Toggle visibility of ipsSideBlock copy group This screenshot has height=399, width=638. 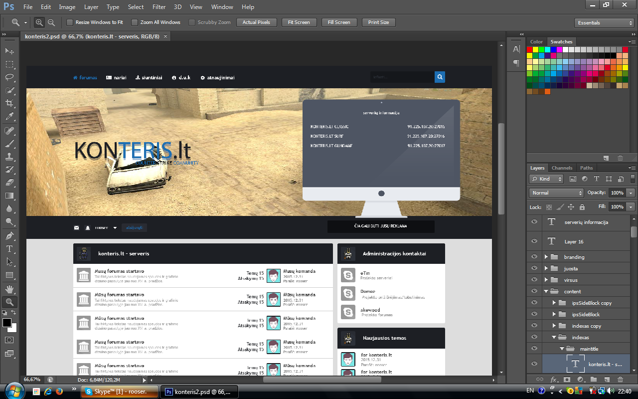click(x=534, y=303)
